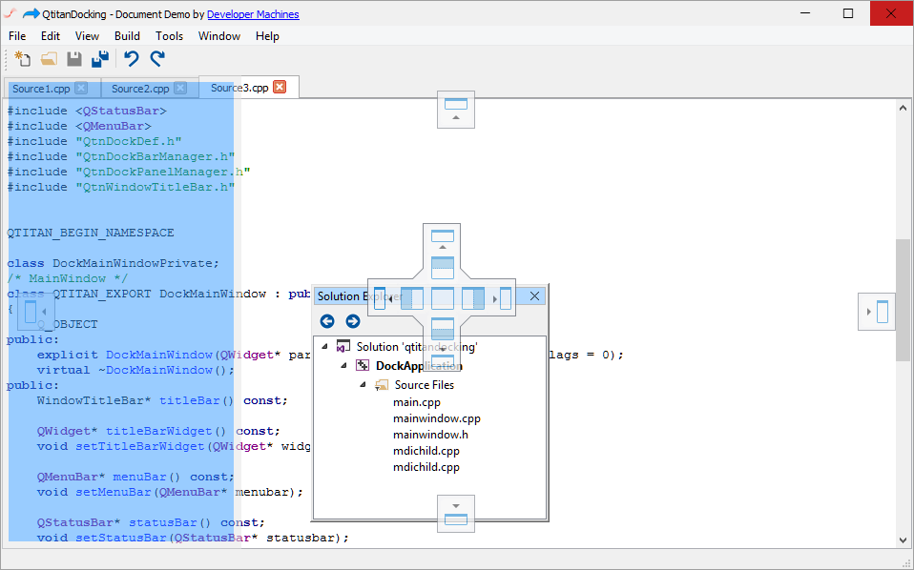The height and width of the screenshot is (570, 914).
Task: Select the DockApplication project label
Action: [419, 366]
